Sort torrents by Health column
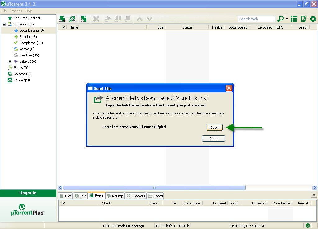318x229 pixels. click(x=217, y=27)
